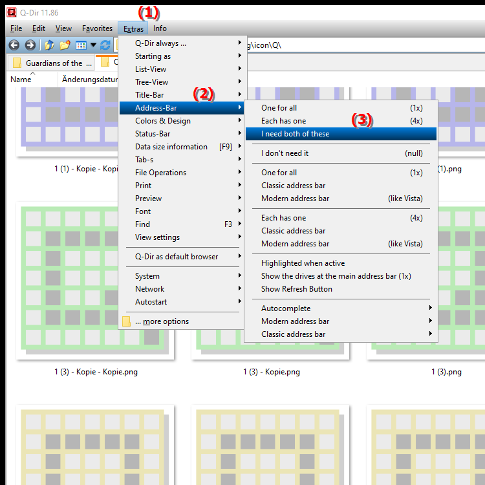Expand bottom Classic address bar submenu
Screen dimensions: 485x485
(x=341, y=334)
